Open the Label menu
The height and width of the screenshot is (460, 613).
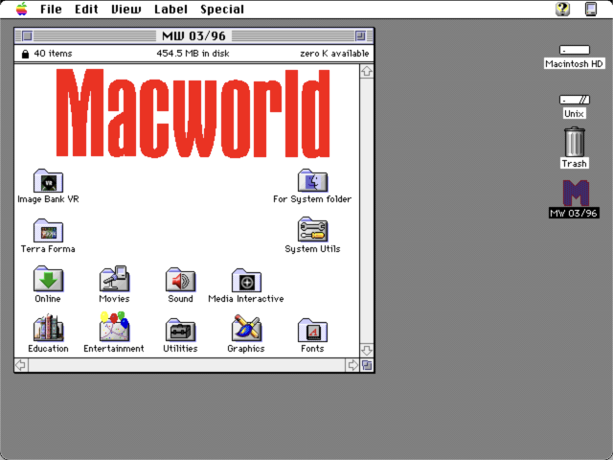click(170, 9)
